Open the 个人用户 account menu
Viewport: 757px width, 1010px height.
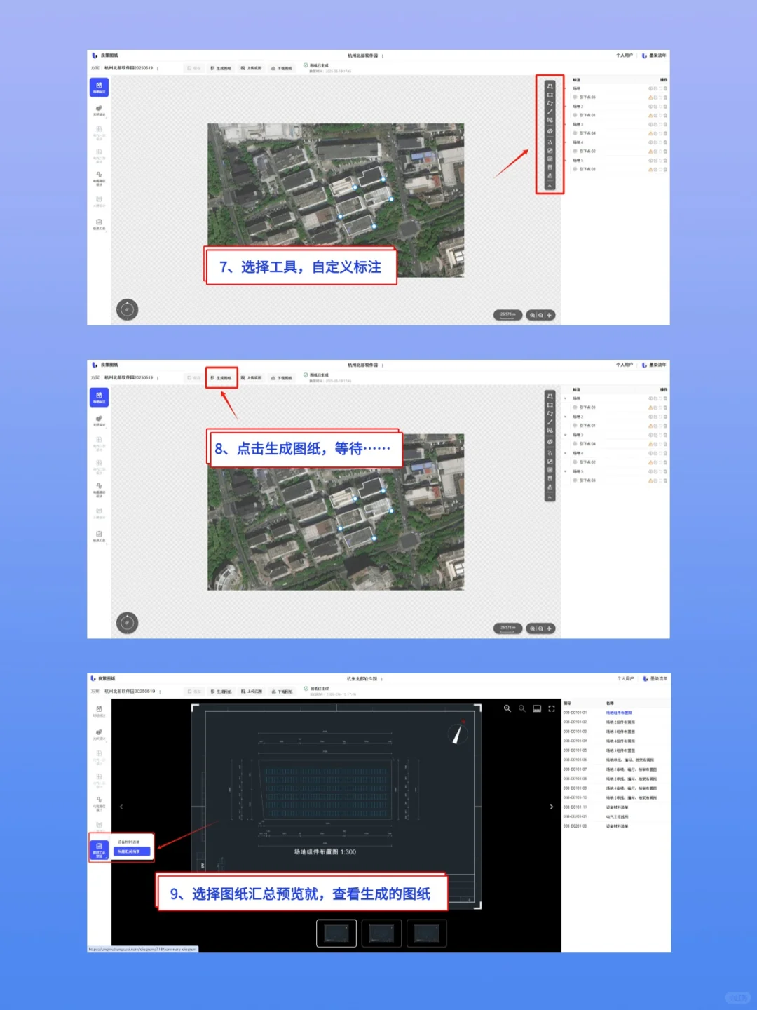tap(624, 55)
